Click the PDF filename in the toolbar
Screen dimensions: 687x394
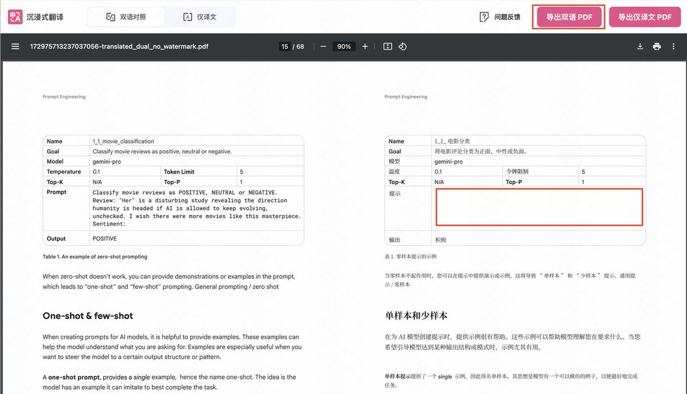point(119,46)
